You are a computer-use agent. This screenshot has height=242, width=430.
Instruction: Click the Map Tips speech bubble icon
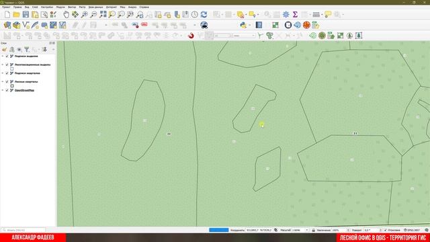coord(328,15)
